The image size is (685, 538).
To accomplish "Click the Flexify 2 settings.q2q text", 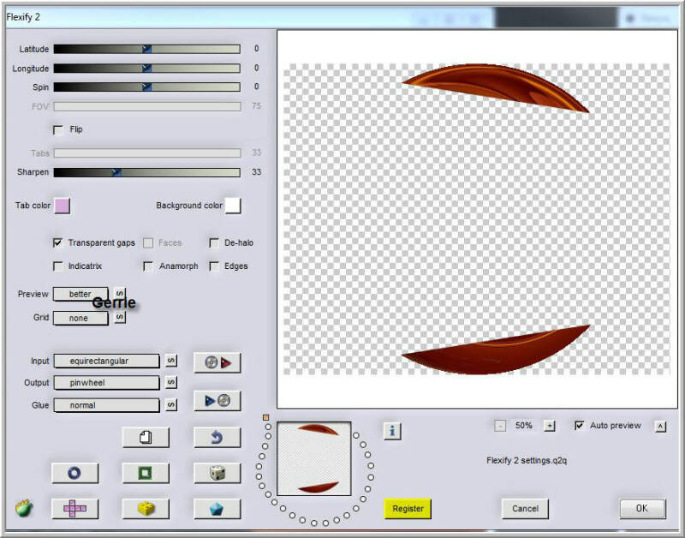I will tap(527, 460).
